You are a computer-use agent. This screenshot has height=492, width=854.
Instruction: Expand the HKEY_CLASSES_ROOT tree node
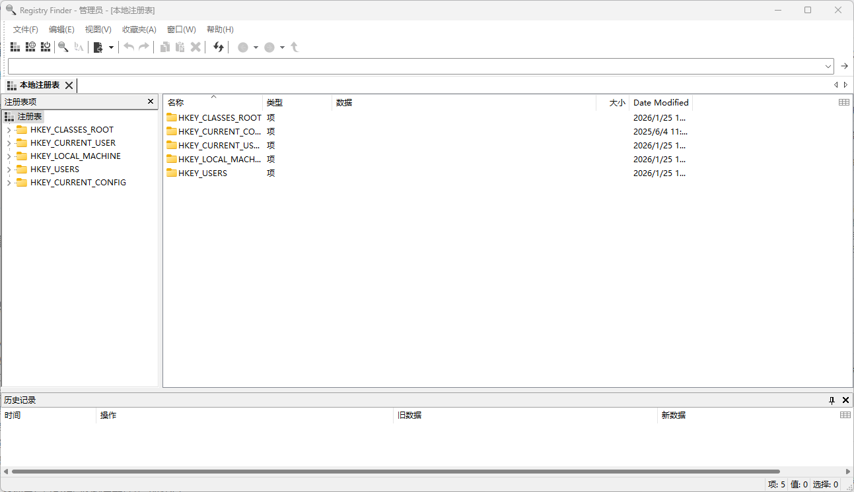coord(9,129)
